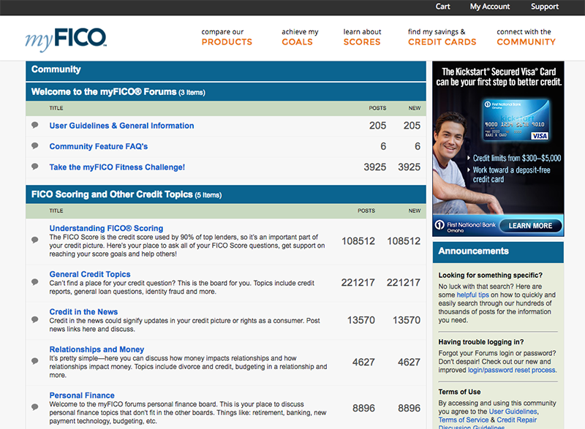
Task: Click new count 4627 for Relationships and Money
Action: pyautogui.click(x=409, y=362)
